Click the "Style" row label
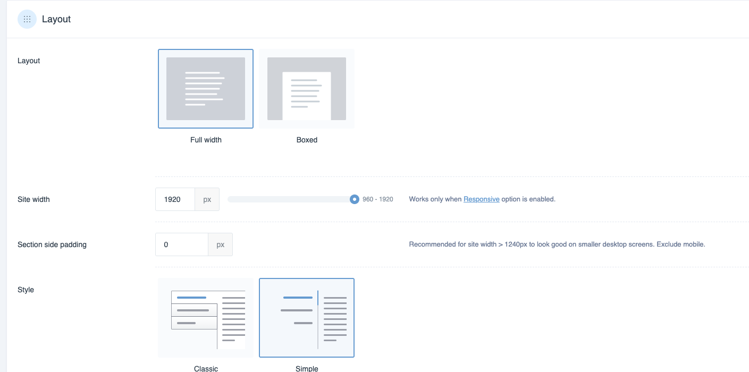This screenshot has width=749, height=372. click(x=26, y=290)
